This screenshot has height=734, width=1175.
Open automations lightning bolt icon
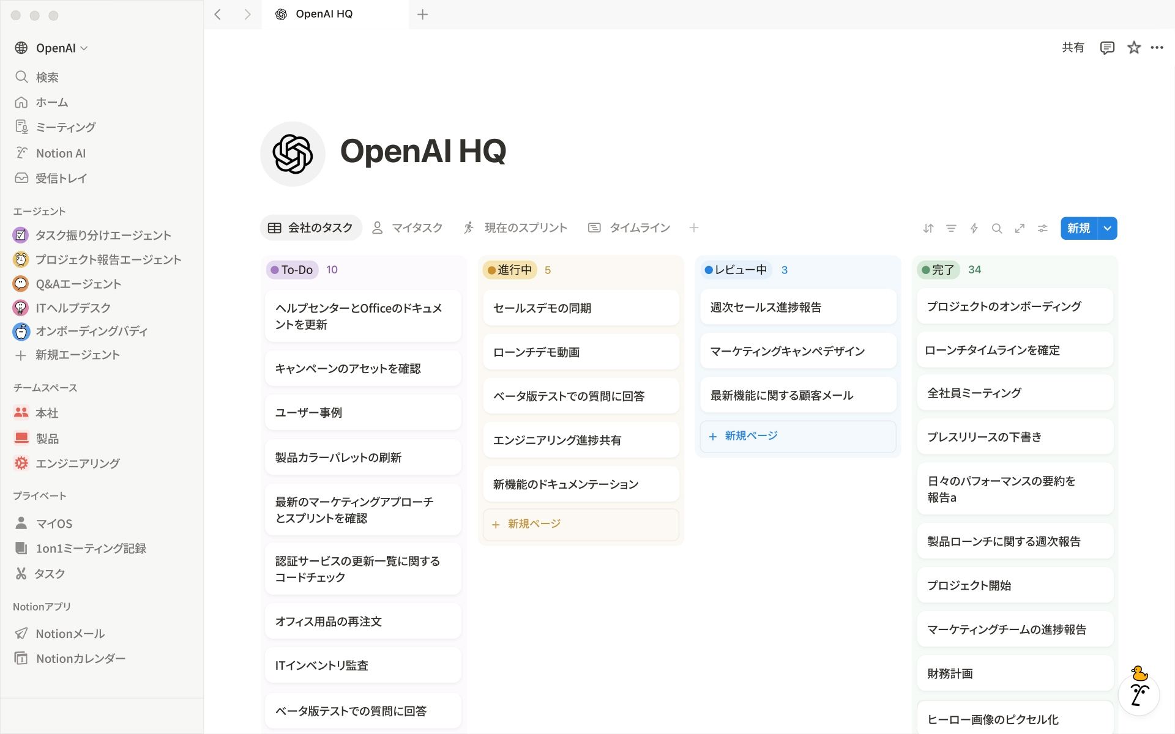pos(974,228)
